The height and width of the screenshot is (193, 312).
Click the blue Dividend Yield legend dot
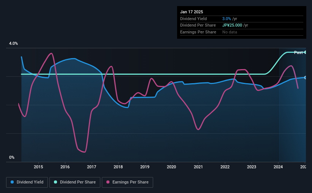pos(12,182)
